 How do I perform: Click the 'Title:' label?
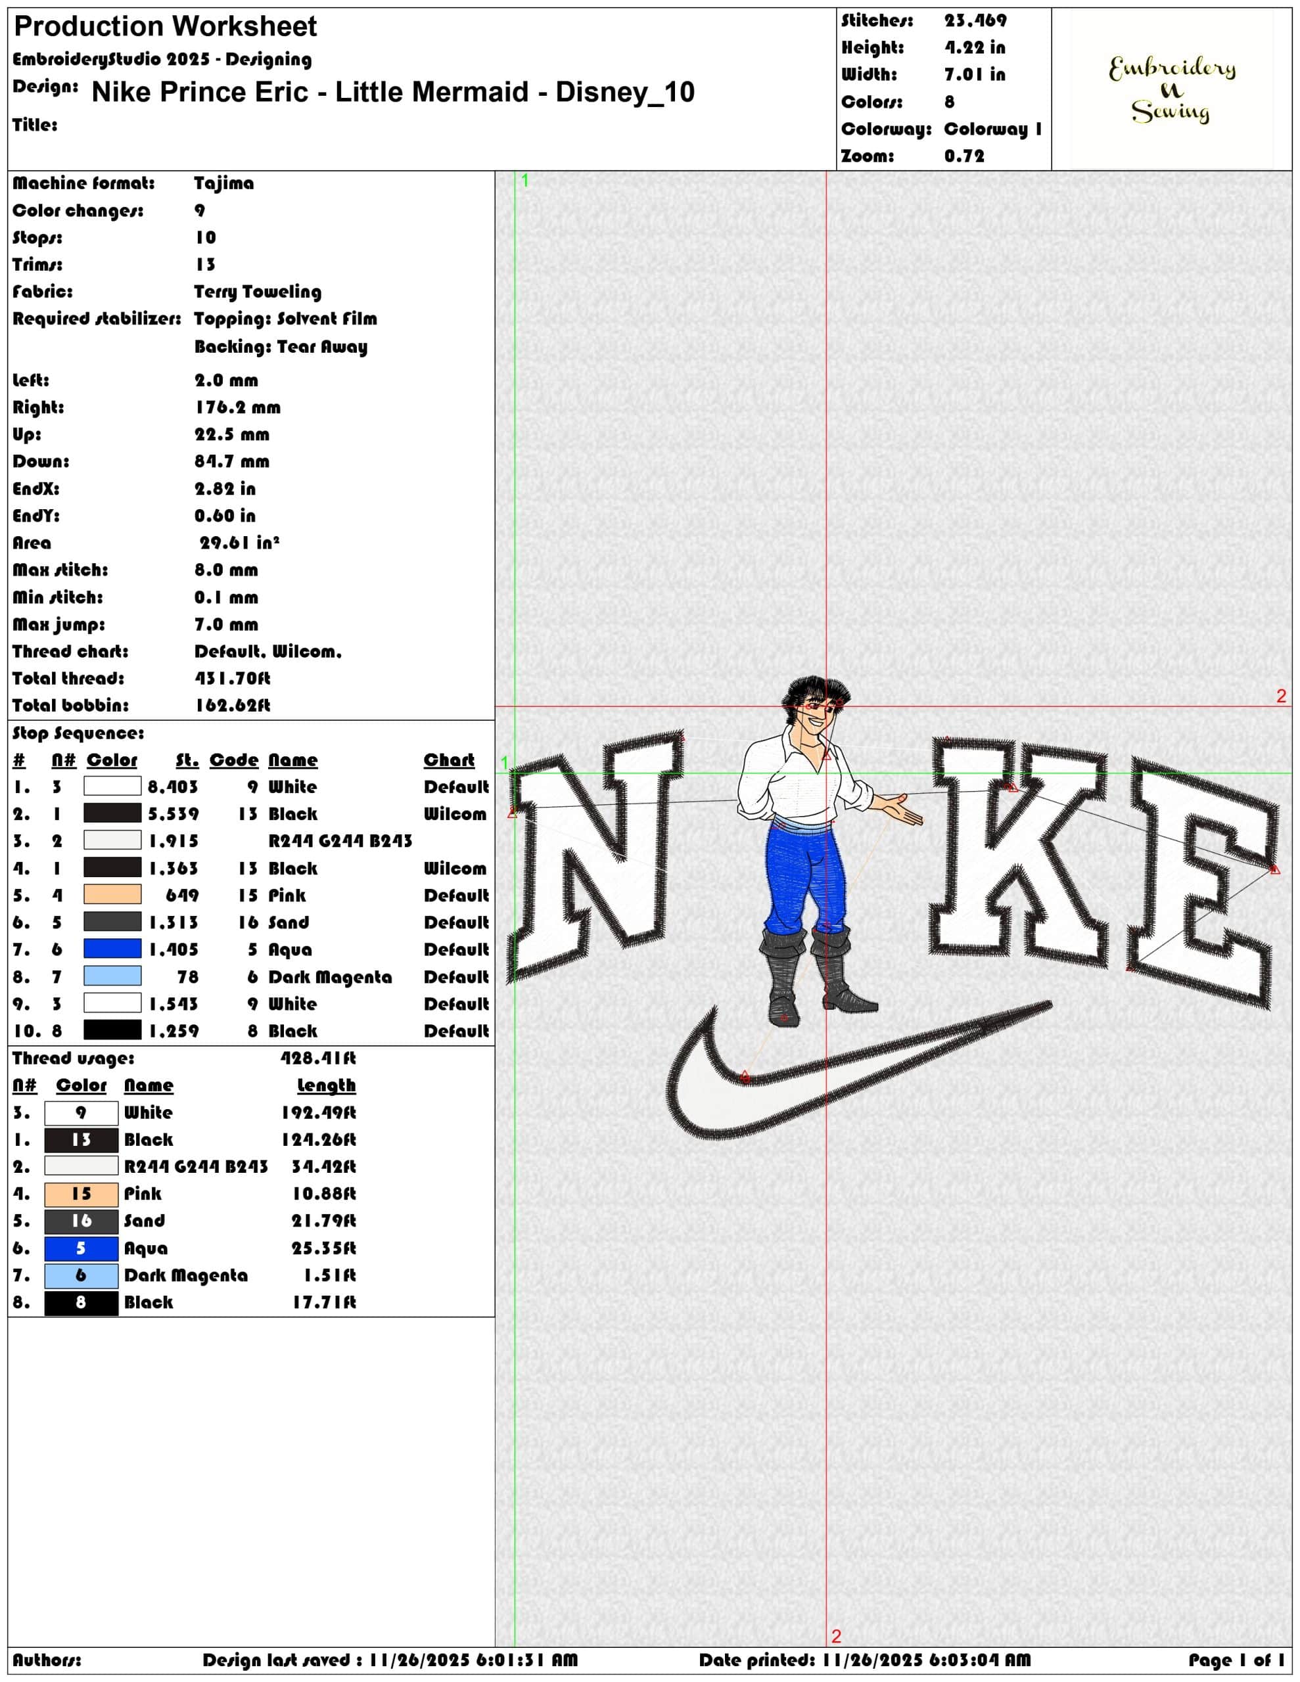[35, 125]
